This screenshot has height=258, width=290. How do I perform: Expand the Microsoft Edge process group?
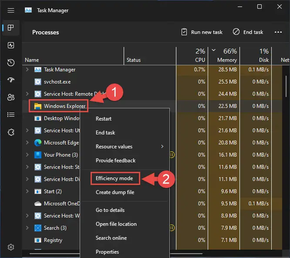[27, 143]
